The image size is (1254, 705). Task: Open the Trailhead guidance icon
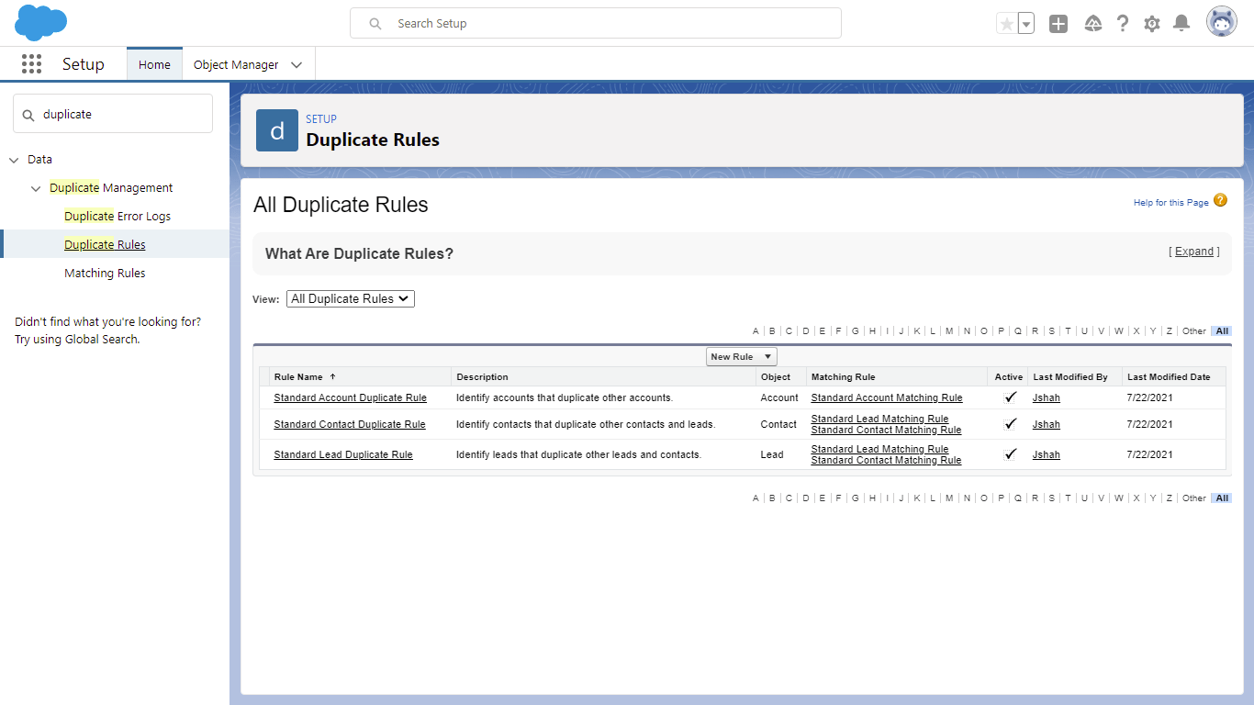tap(1092, 24)
